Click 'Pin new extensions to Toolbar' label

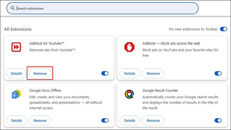point(193,29)
